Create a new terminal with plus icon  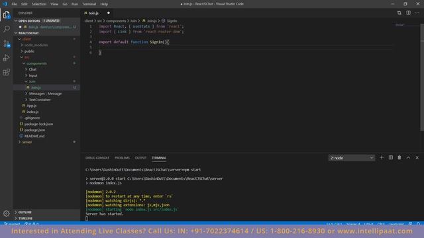tap(382, 157)
